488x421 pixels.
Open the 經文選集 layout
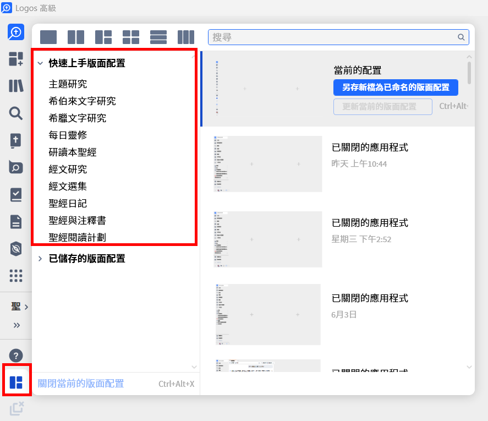tap(68, 186)
